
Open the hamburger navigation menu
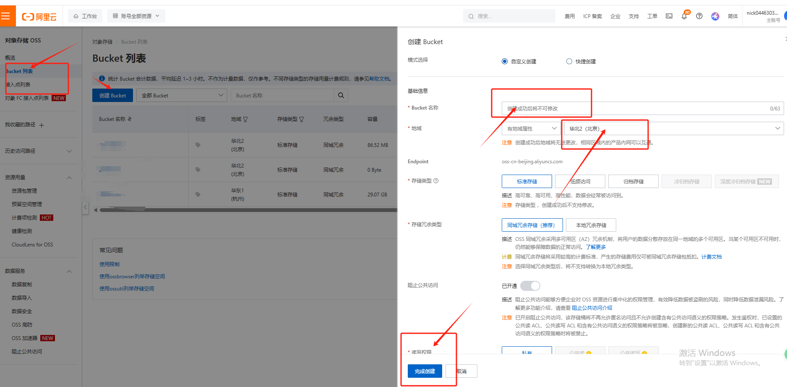point(6,16)
